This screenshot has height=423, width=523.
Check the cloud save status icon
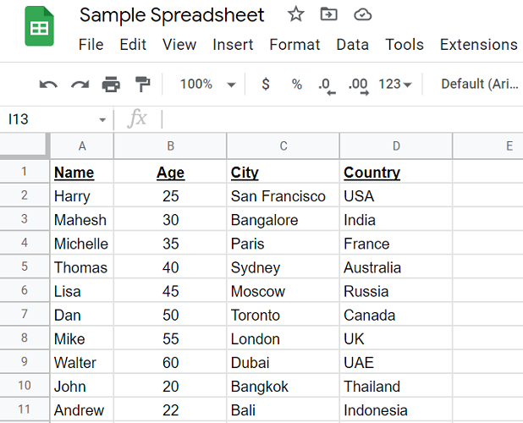362,14
